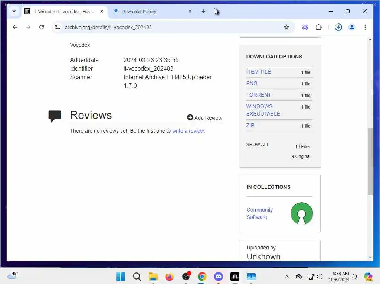Click the scrollbar up arrow

[x=370, y=39]
